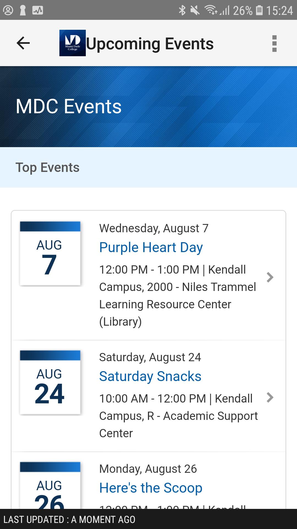Click the AUG 7 calendar icon
Screen dimensions: 297x529
click(50, 253)
